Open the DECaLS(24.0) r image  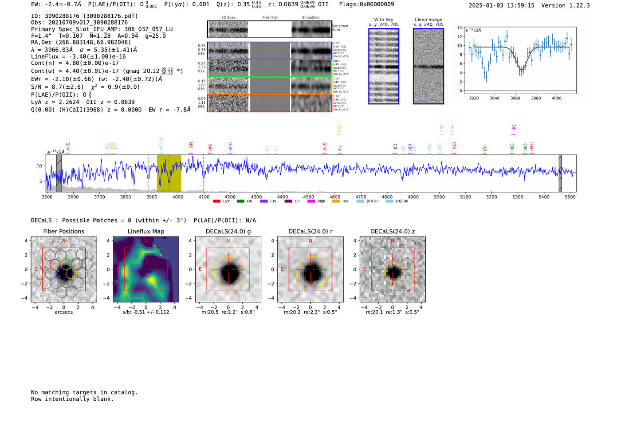click(310, 269)
